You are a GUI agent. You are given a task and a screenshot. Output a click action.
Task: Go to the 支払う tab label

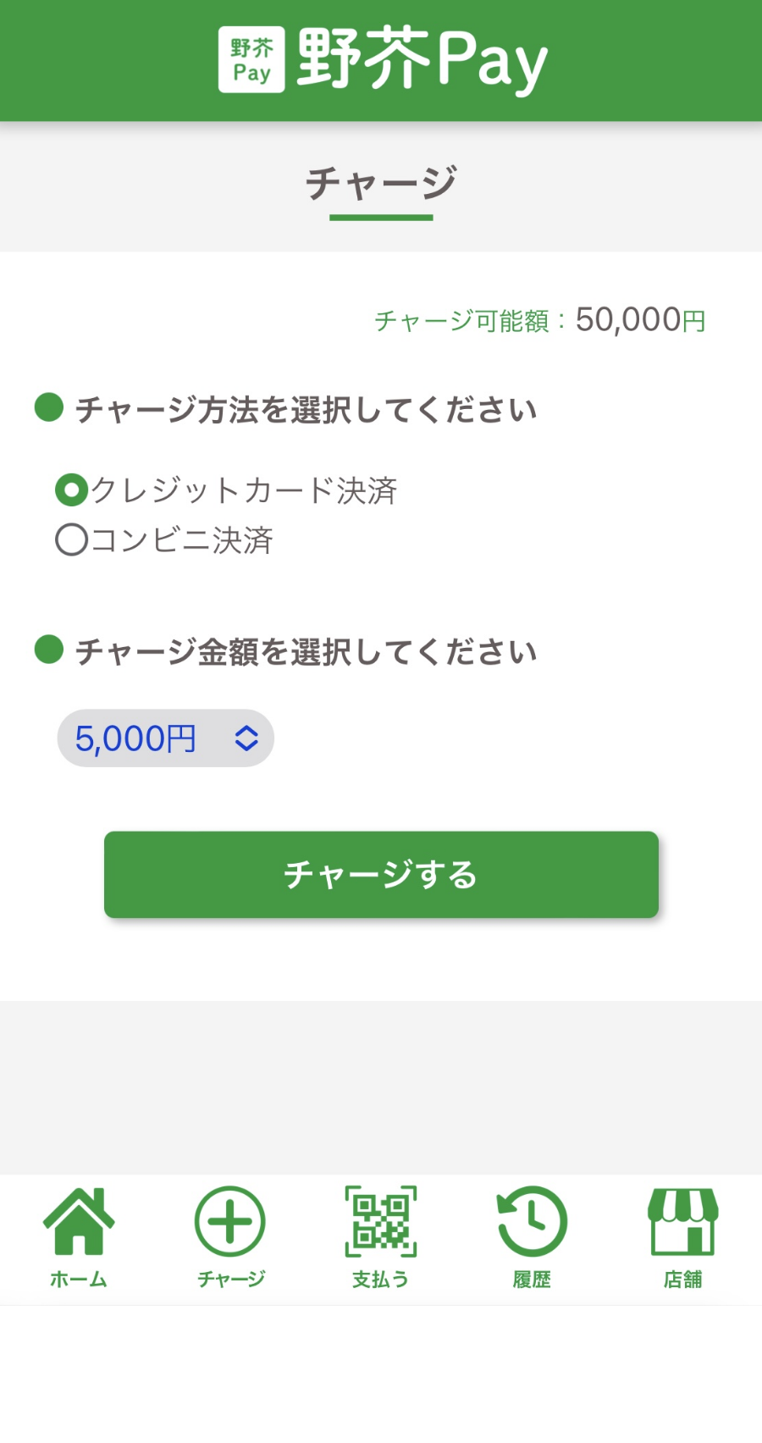click(381, 1279)
